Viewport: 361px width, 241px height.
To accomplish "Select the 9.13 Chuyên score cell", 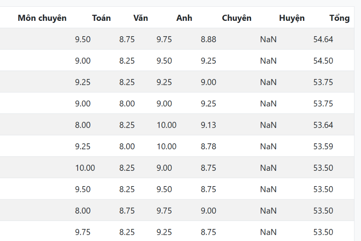I will tap(208, 125).
